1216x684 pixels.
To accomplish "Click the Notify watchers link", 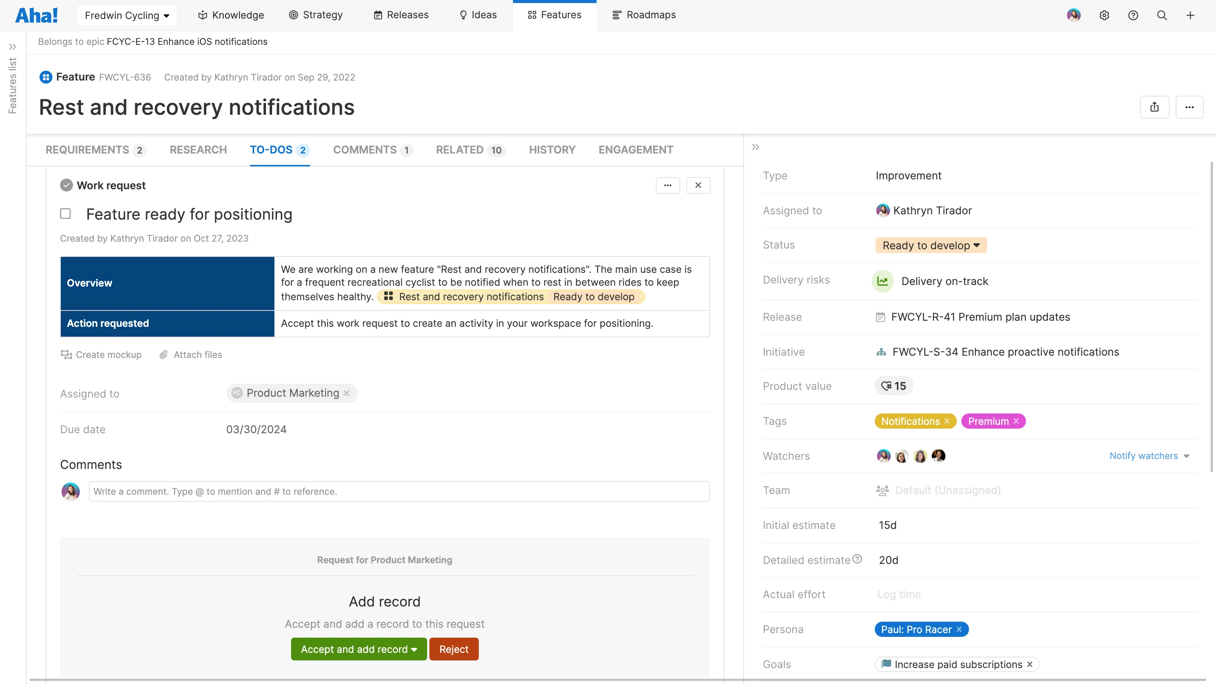I will point(1143,456).
